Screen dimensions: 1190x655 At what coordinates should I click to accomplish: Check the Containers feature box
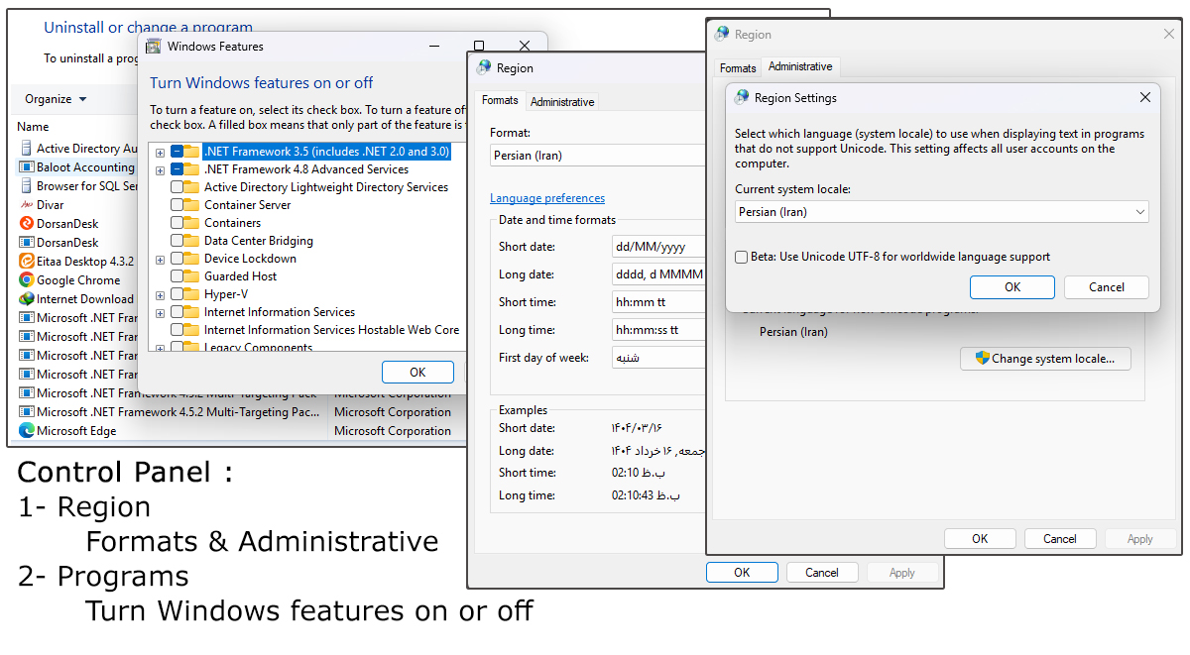pyautogui.click(x=177, y=223)
